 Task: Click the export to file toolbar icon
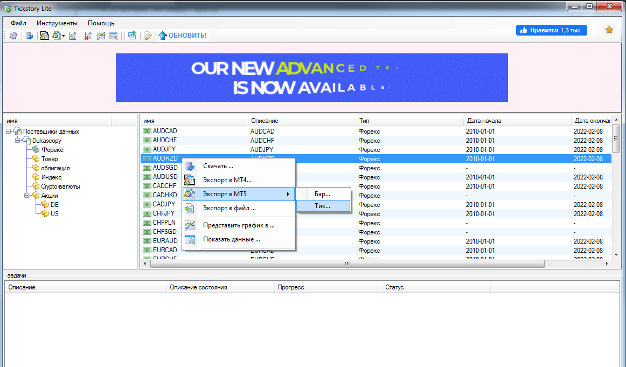pos(73,36)
